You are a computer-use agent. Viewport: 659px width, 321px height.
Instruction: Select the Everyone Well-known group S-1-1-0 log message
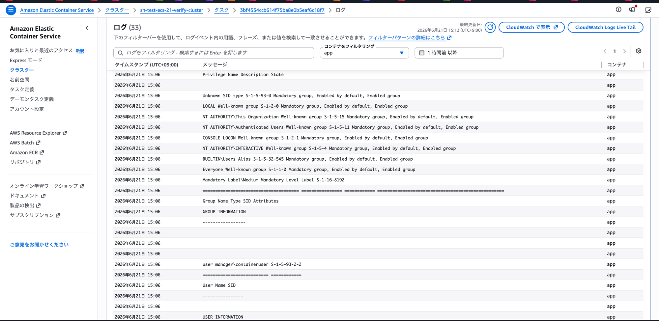pos(309,170)
